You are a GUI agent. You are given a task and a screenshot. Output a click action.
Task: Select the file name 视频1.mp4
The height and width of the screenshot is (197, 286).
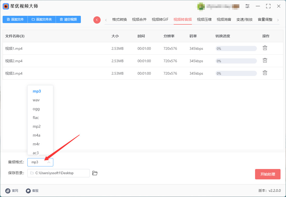[x=14, y=48]
